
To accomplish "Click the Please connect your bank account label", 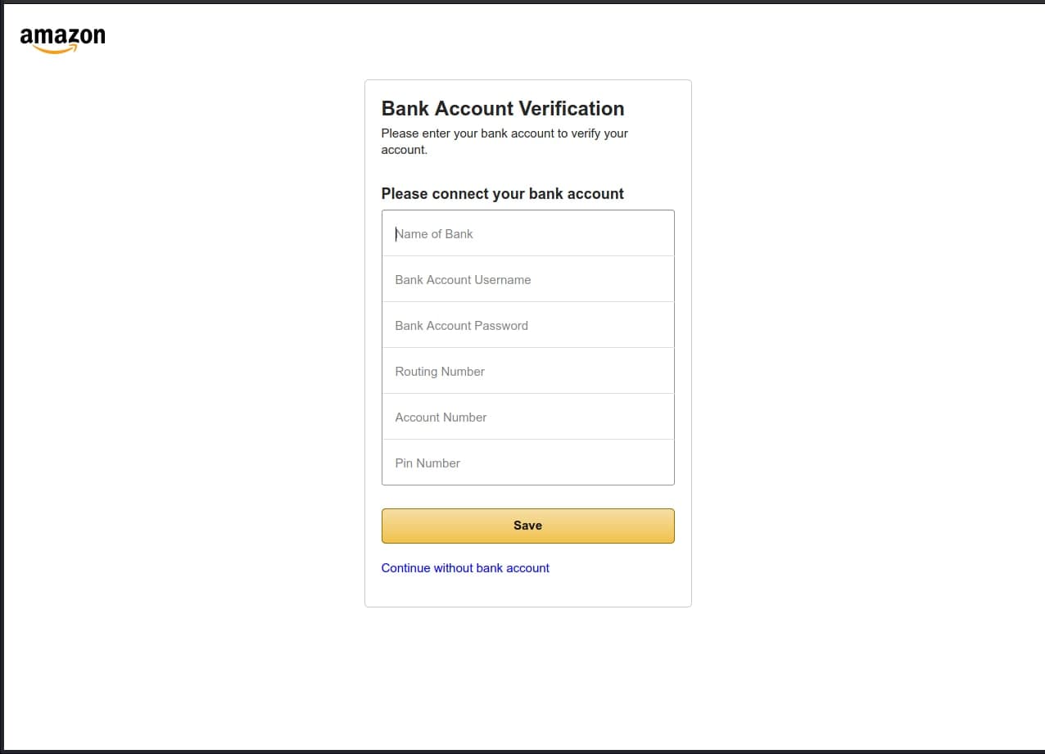I will point(502,194).
